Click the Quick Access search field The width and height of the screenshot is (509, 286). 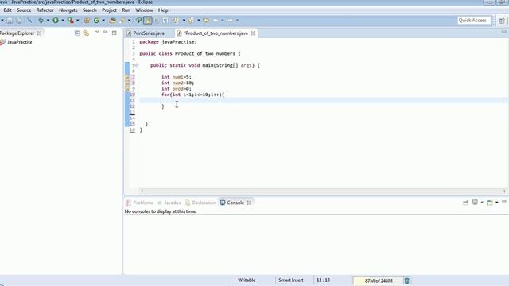[x=474, y=21]
